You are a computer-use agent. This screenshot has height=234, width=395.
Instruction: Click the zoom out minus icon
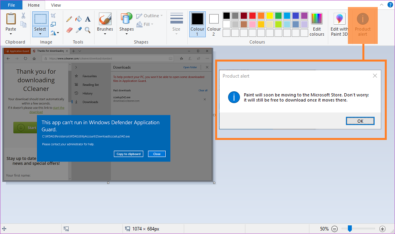[x=335, y=229]
